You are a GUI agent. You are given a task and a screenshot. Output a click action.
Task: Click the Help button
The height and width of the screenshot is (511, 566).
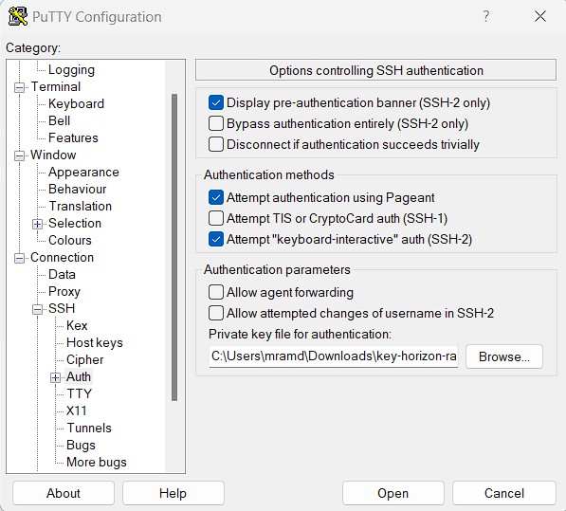[173, 493]
